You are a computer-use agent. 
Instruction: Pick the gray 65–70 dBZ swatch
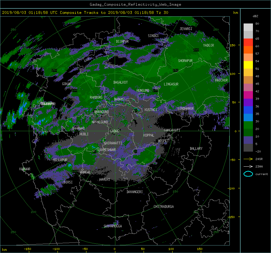point(248,35)
